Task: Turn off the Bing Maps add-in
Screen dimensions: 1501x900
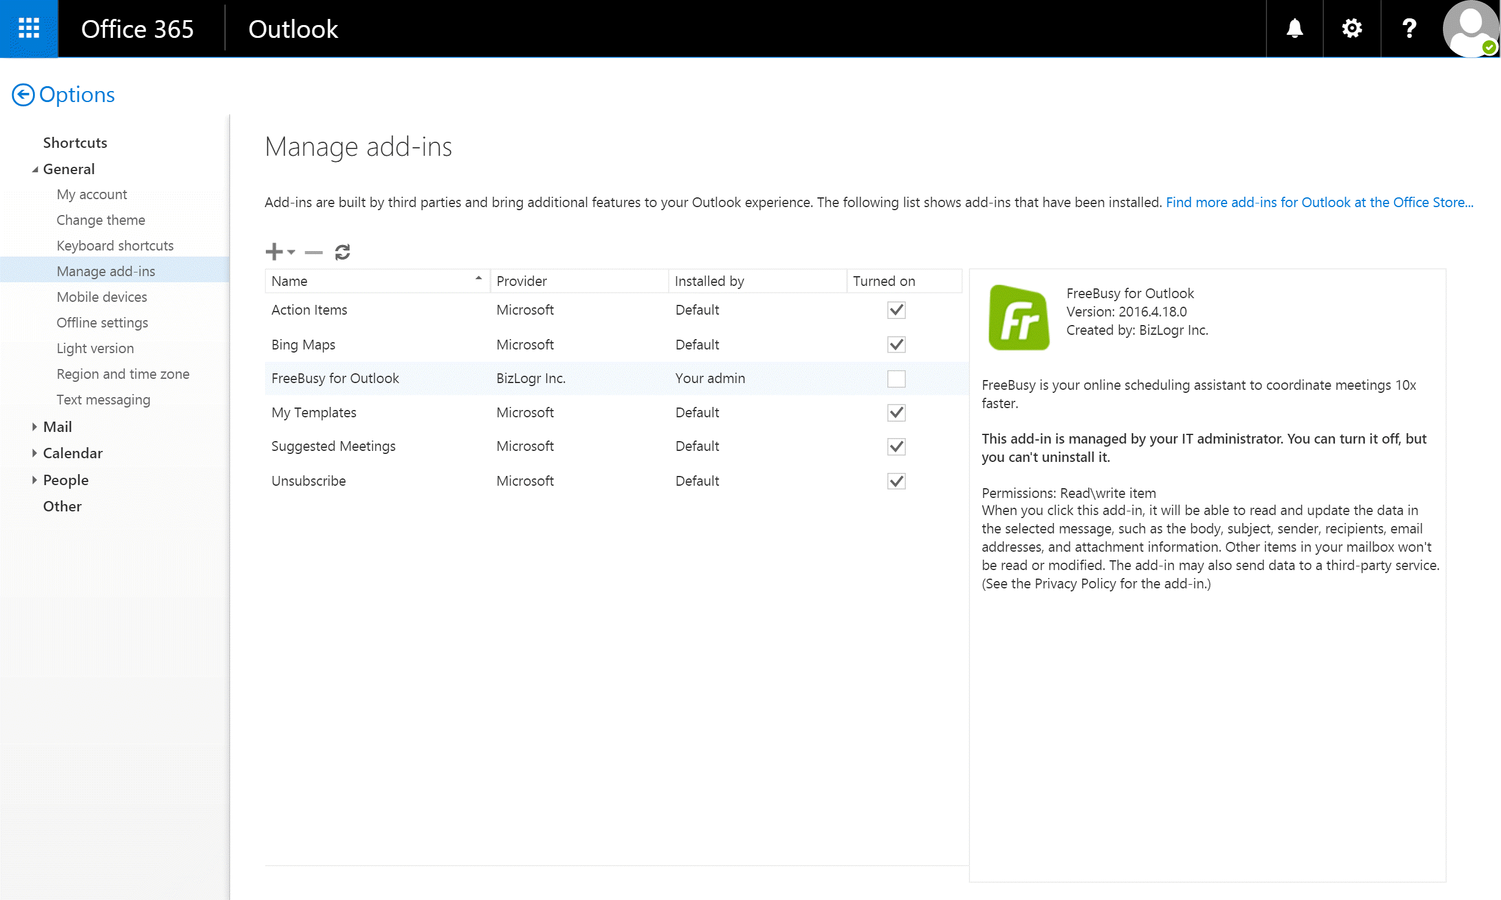Action: (896, 345)
